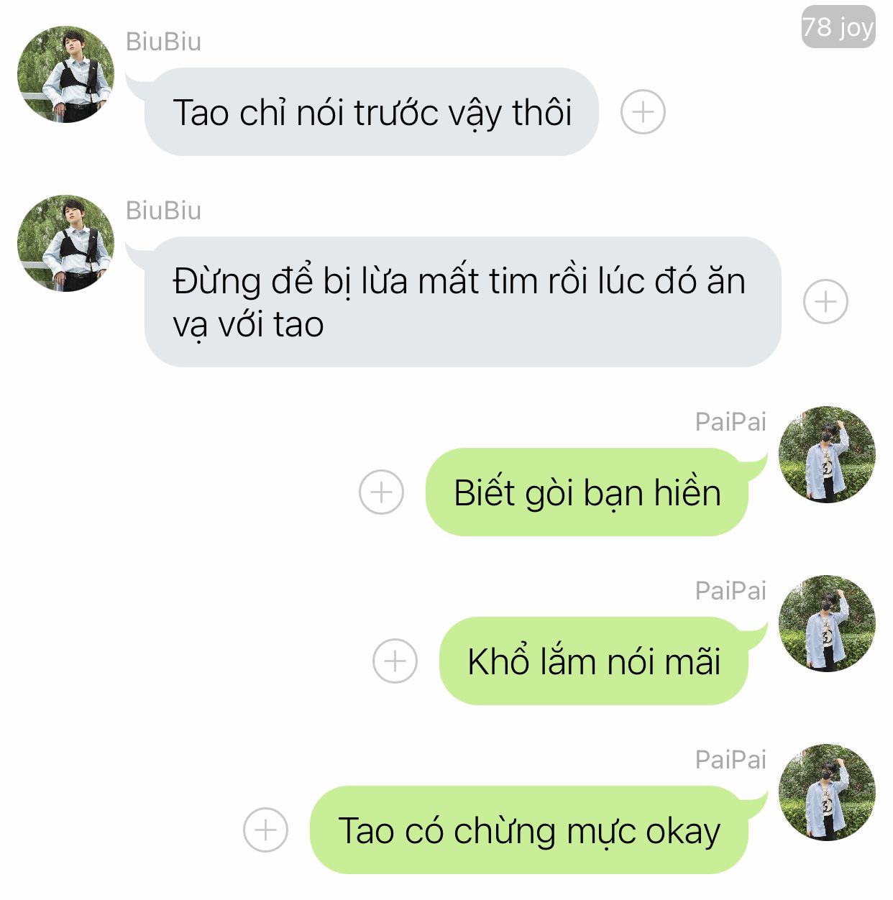Image resolution: width=893 pixels, height=900 pixels.
Task: Open BiuBiu avatar on second message
Action: (x=65, y=244)
